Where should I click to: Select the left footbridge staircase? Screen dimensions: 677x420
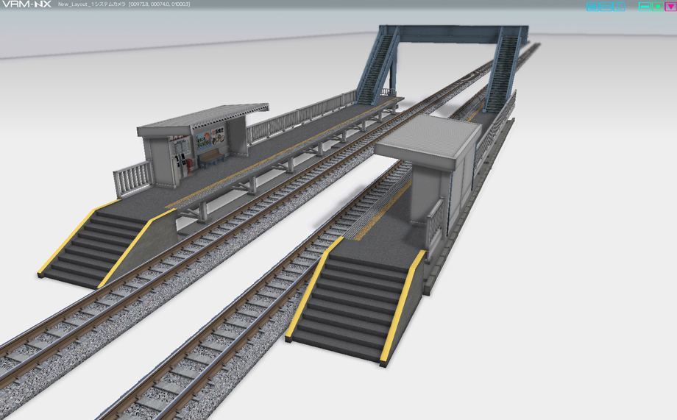377,67
